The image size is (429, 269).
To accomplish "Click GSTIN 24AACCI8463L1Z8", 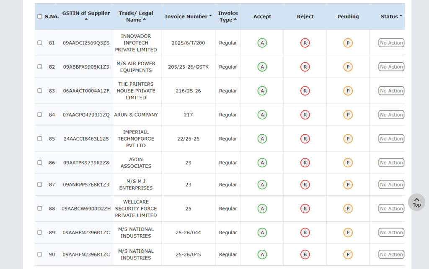I will [86, 139].
